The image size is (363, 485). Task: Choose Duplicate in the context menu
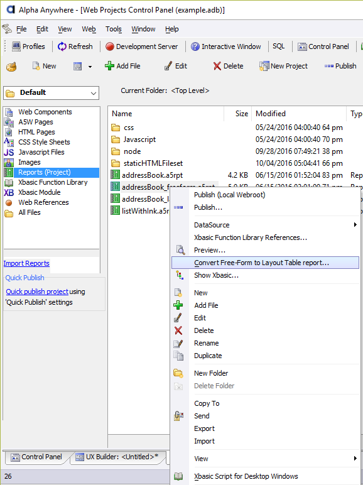208,356
